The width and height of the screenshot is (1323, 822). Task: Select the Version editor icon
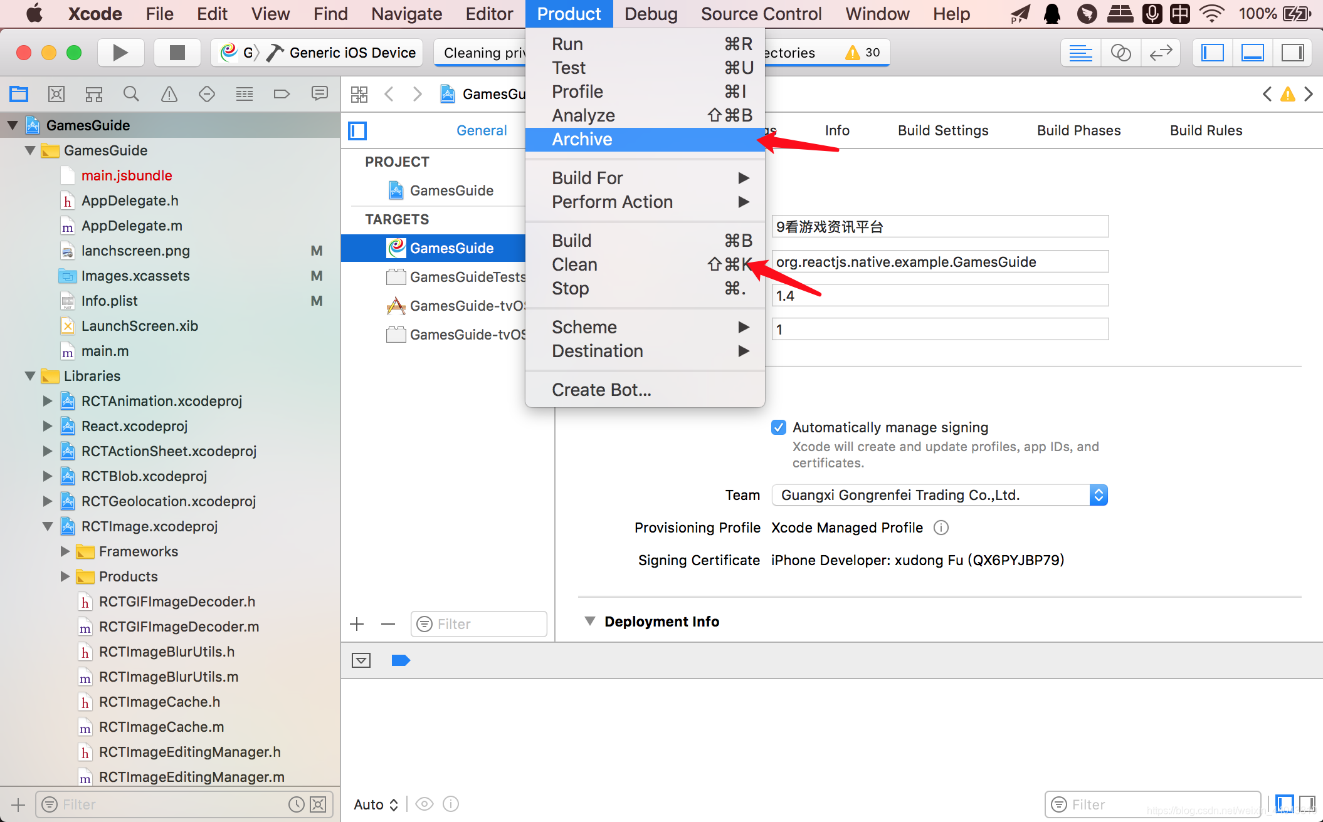(1161, 53)
